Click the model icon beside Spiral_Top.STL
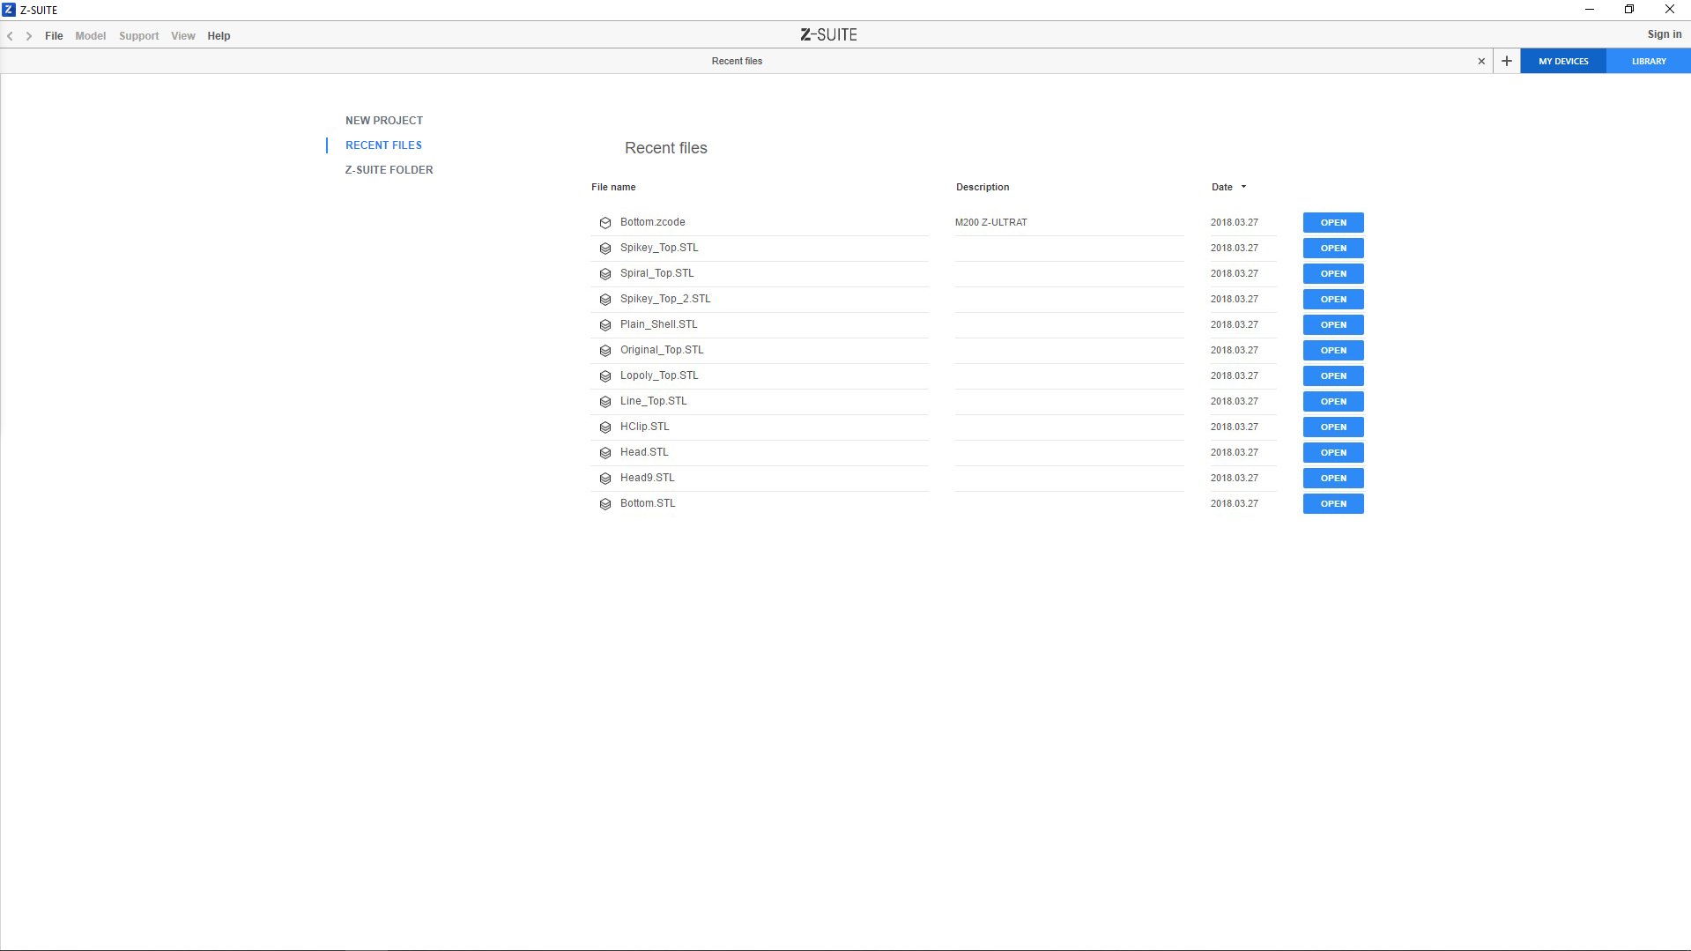This screenshot has width=1691, height=951. tap(605, 274)
